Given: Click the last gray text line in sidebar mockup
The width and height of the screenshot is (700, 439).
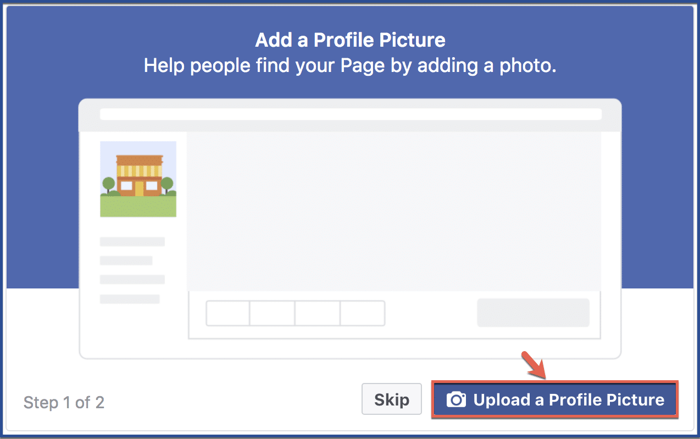Looking at the screenshot, I should 130,299.
